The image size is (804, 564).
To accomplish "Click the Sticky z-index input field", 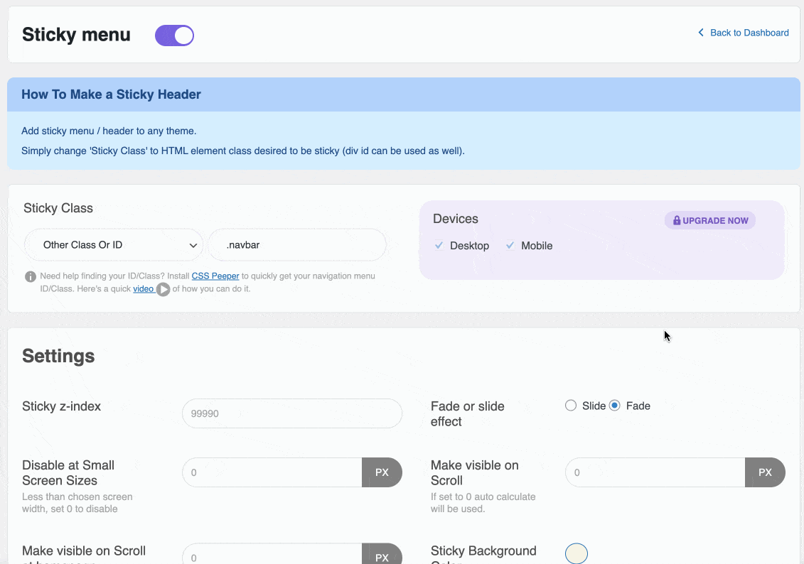I will point(291,413).
